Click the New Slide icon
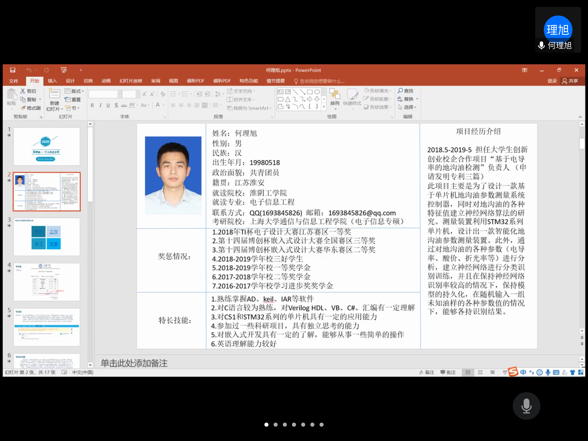Image resolution: width=588 pixels, height=441 pixels. (54, 94)
